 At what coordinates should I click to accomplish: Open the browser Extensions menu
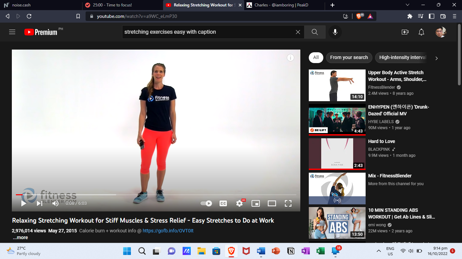click(410, 16)
